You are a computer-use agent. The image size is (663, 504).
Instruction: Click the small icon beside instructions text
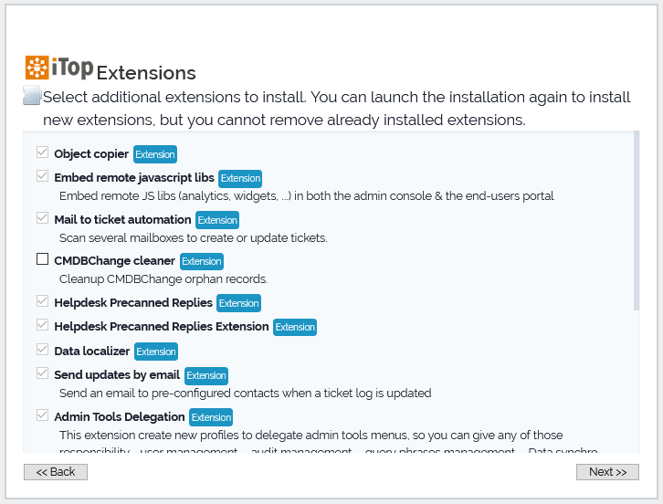pyautogui.click(x=32, y=97)
